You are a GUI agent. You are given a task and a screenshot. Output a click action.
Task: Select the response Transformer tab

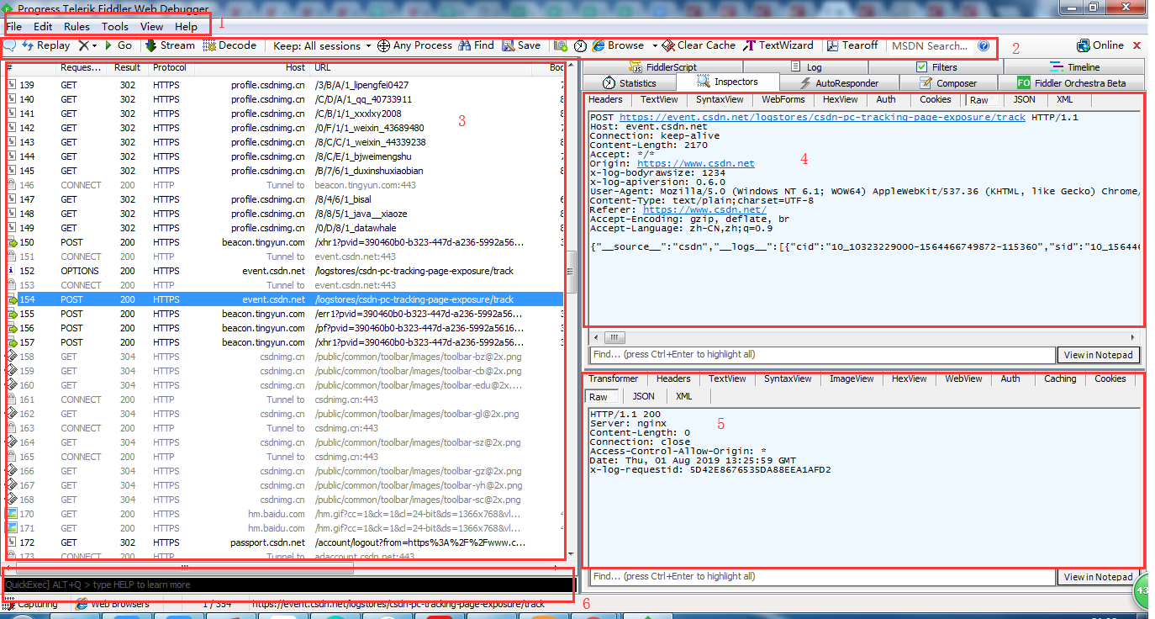click(613, 378)
